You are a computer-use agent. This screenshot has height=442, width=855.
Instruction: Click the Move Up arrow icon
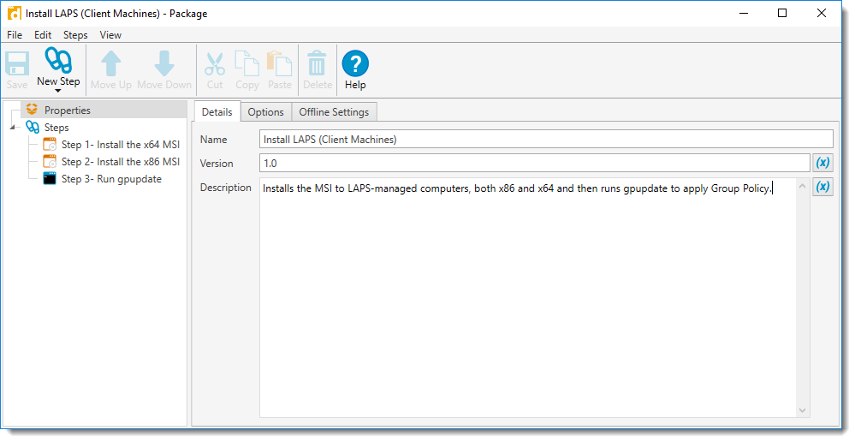tap(111, 63)
